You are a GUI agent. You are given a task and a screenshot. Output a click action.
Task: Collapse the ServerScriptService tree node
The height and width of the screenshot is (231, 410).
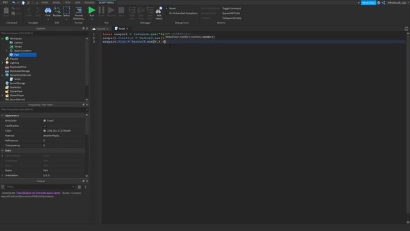3,75
